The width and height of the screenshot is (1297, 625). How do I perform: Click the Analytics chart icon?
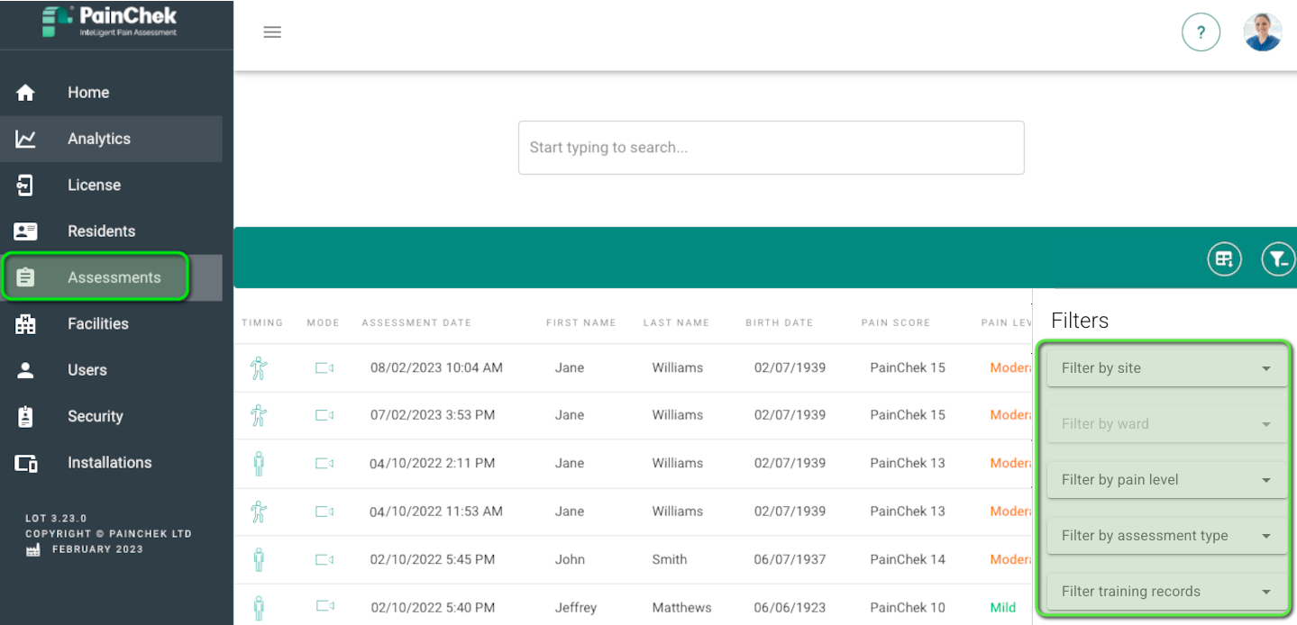pyautogui.click(x=25, y=139)
